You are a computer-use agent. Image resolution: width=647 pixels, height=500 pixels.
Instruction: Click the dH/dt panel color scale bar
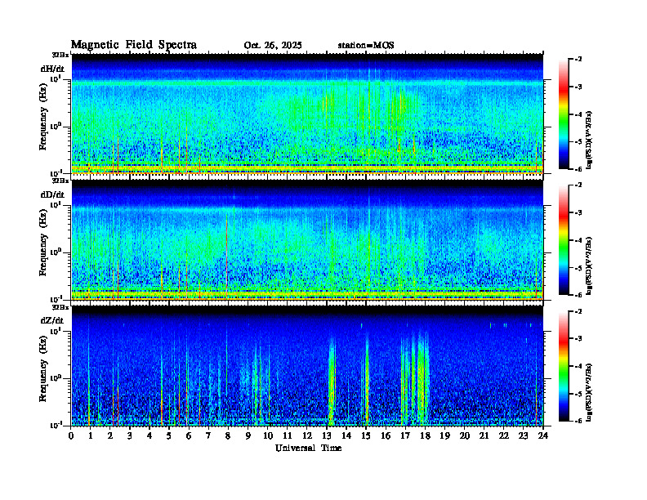[564, 114]
